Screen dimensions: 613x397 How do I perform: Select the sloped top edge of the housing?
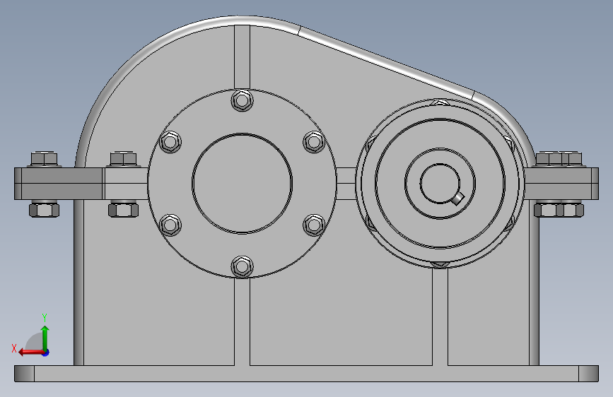[x=386, y=63]
